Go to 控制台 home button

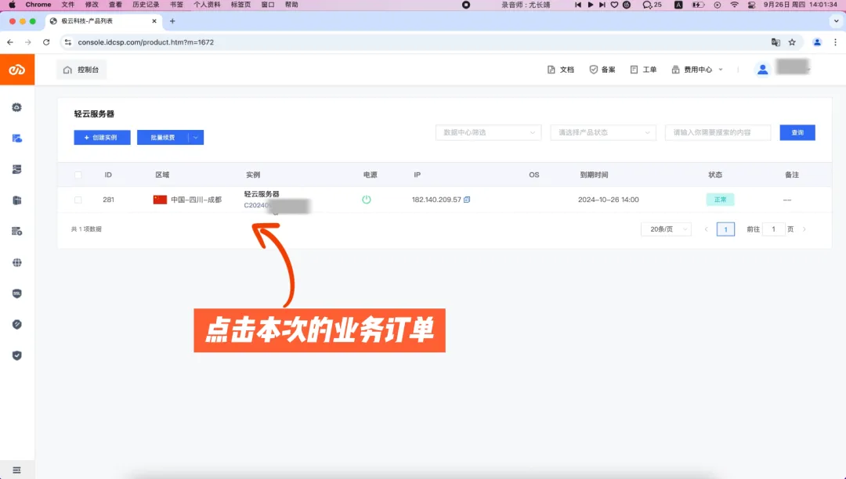(81, 70)
